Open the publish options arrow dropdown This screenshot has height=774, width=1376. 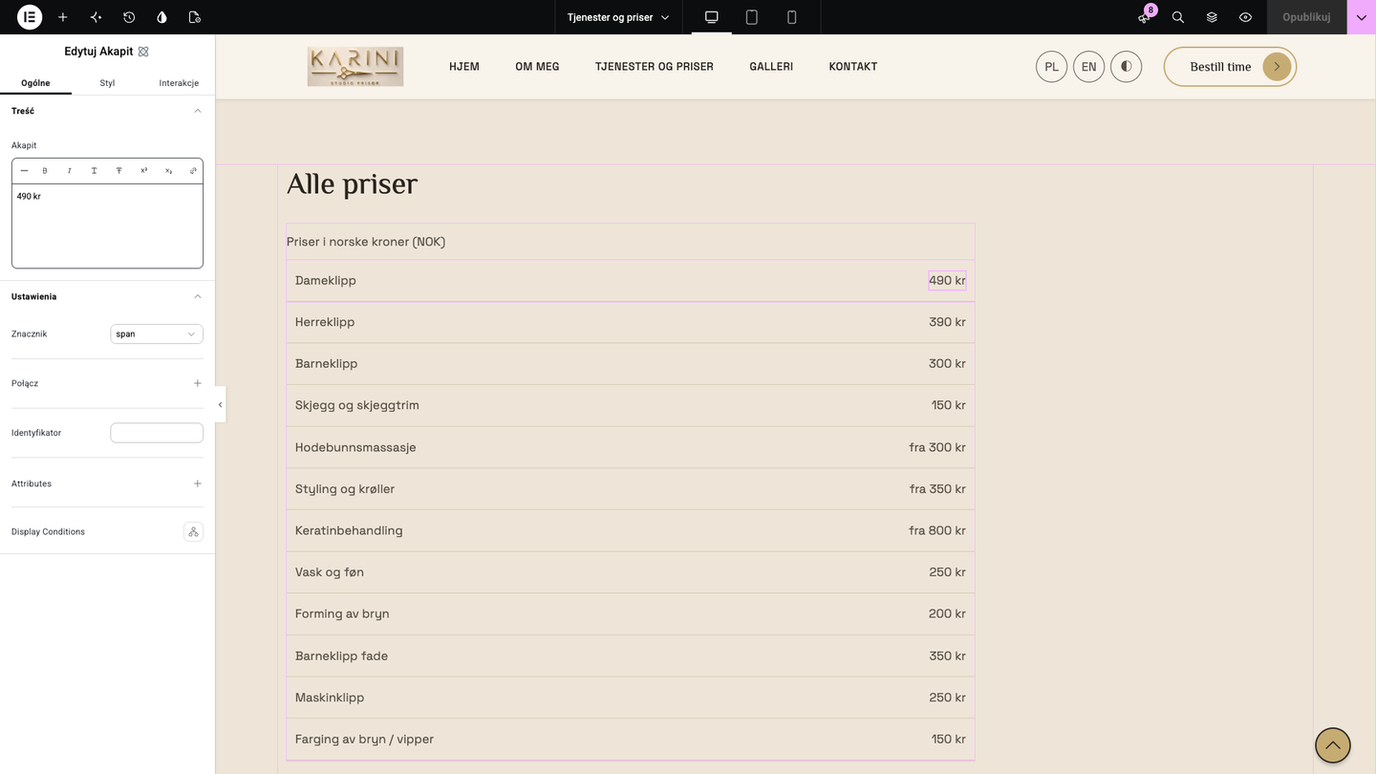pos(1362,17)
